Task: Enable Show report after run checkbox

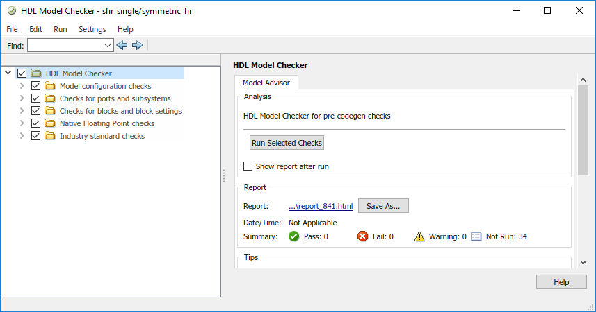Action: point(248,166)
